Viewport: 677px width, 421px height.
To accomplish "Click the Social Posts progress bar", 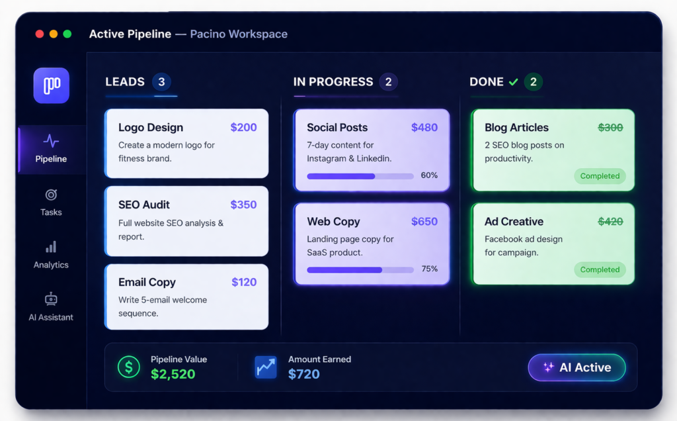I will coord(360,176).
